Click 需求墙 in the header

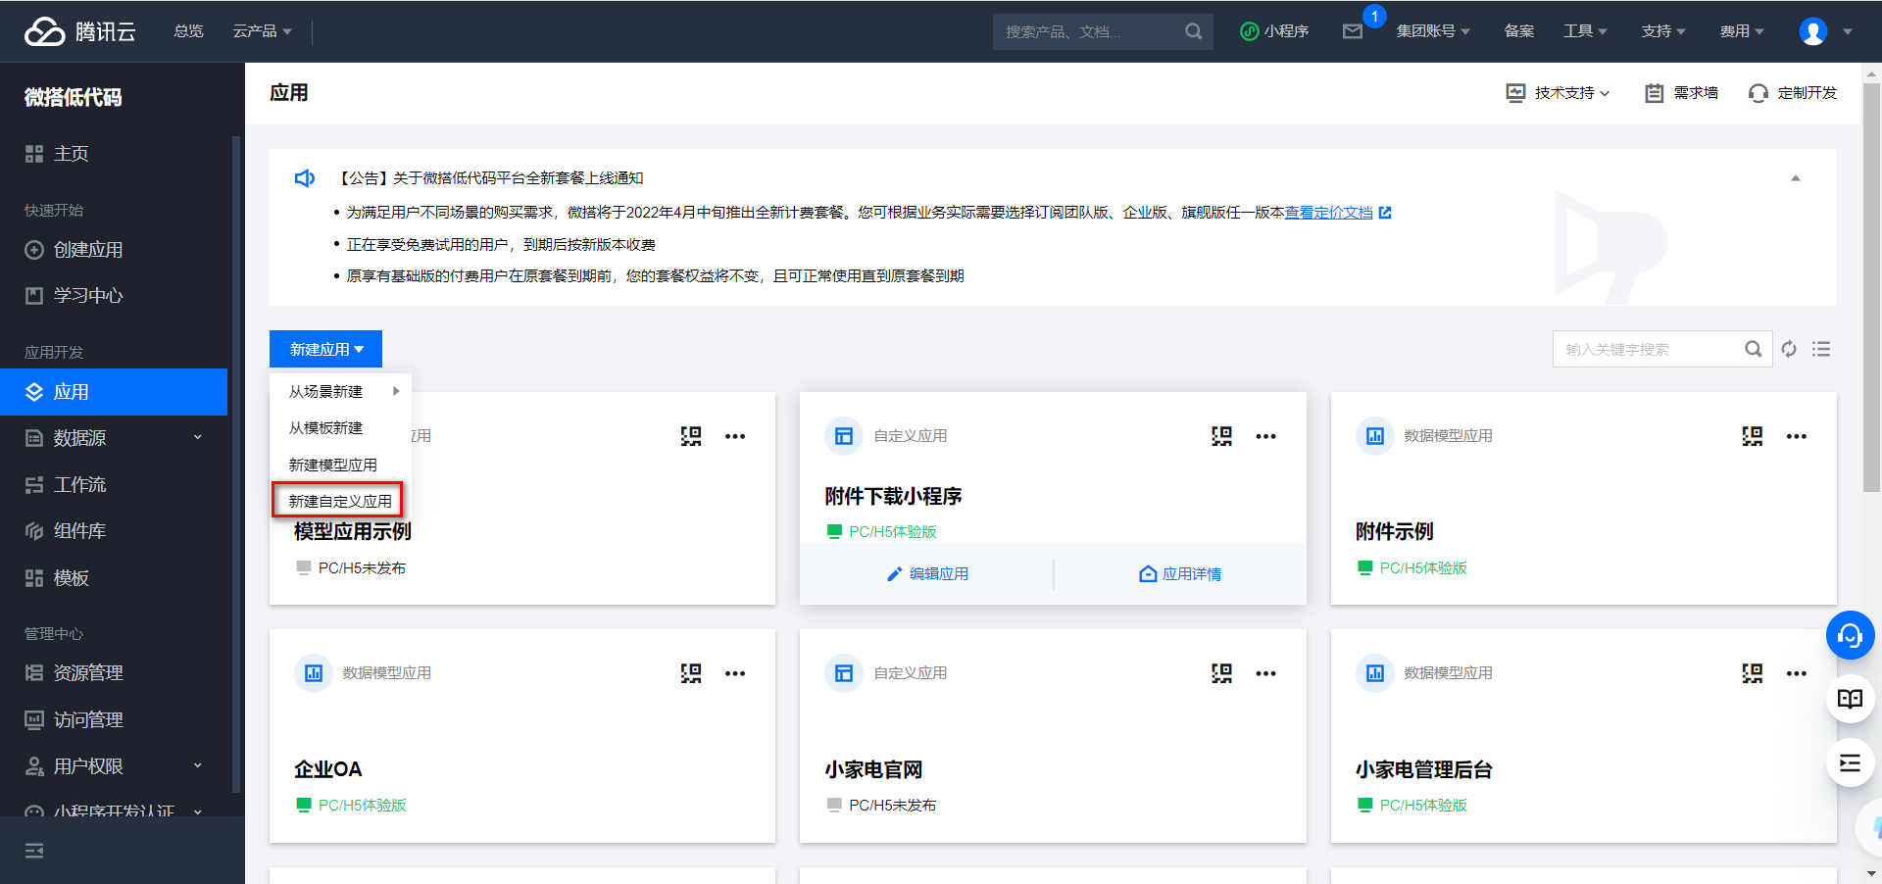(1682, 93)
